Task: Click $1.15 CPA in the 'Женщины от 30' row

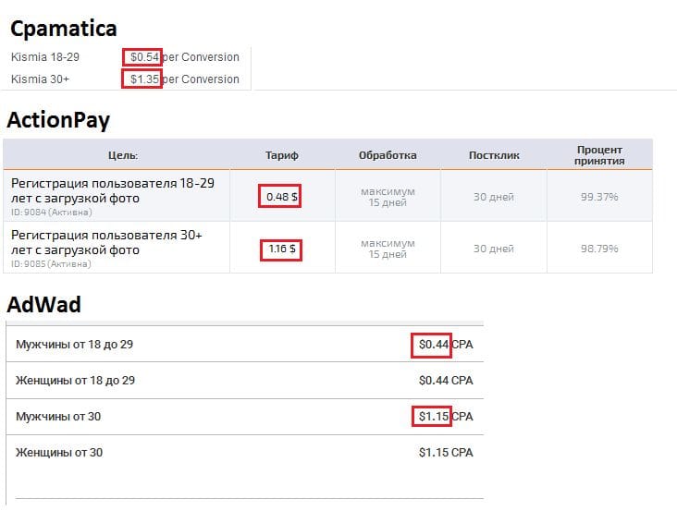Action: pyautogui.click(x=446, y=453)
